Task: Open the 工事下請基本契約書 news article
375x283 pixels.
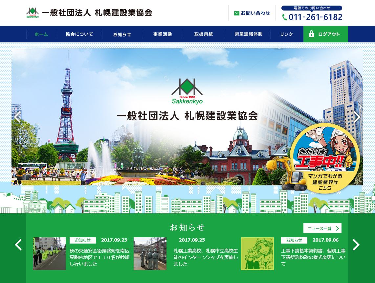Action: point(313,257)
